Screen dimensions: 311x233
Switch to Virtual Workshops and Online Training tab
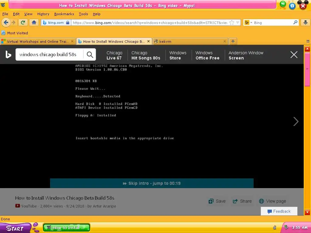click(x=38, y=41)
